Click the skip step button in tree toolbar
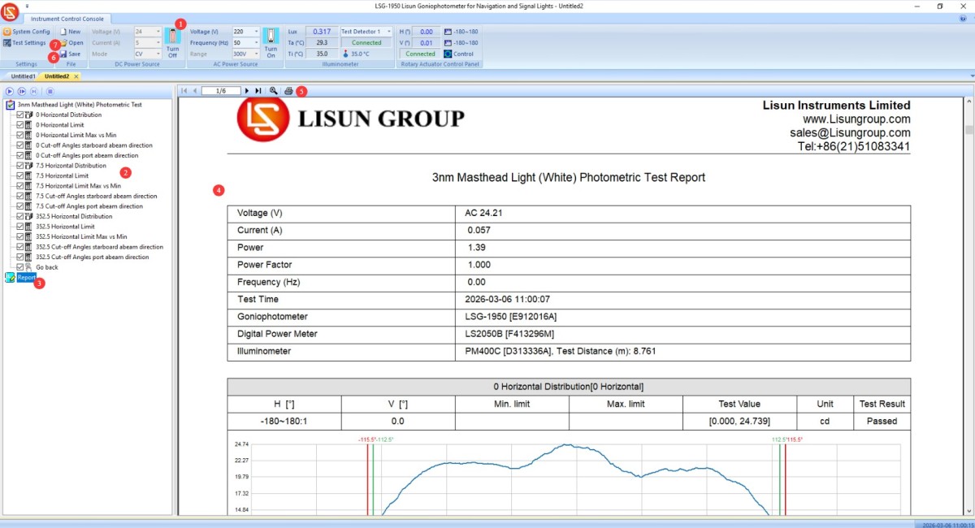This screenshot has width=975, height=528. 34,92
